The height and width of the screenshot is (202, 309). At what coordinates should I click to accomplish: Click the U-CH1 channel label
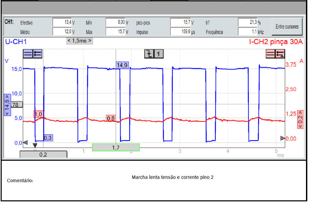(x=15, y=42)
